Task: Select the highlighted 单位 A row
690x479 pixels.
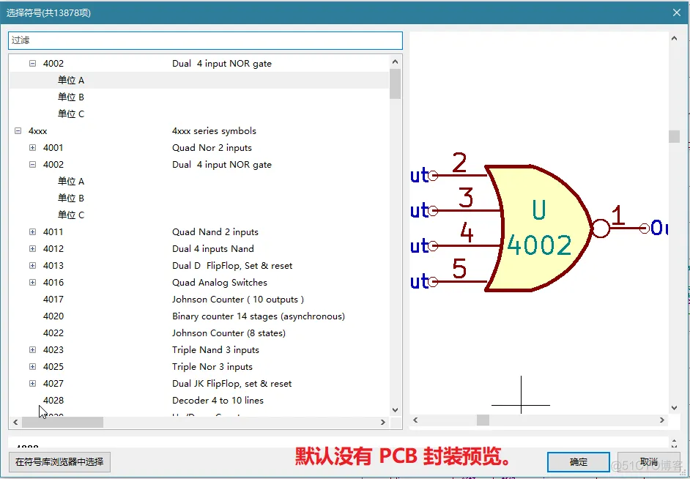Action: pos(199,80)
